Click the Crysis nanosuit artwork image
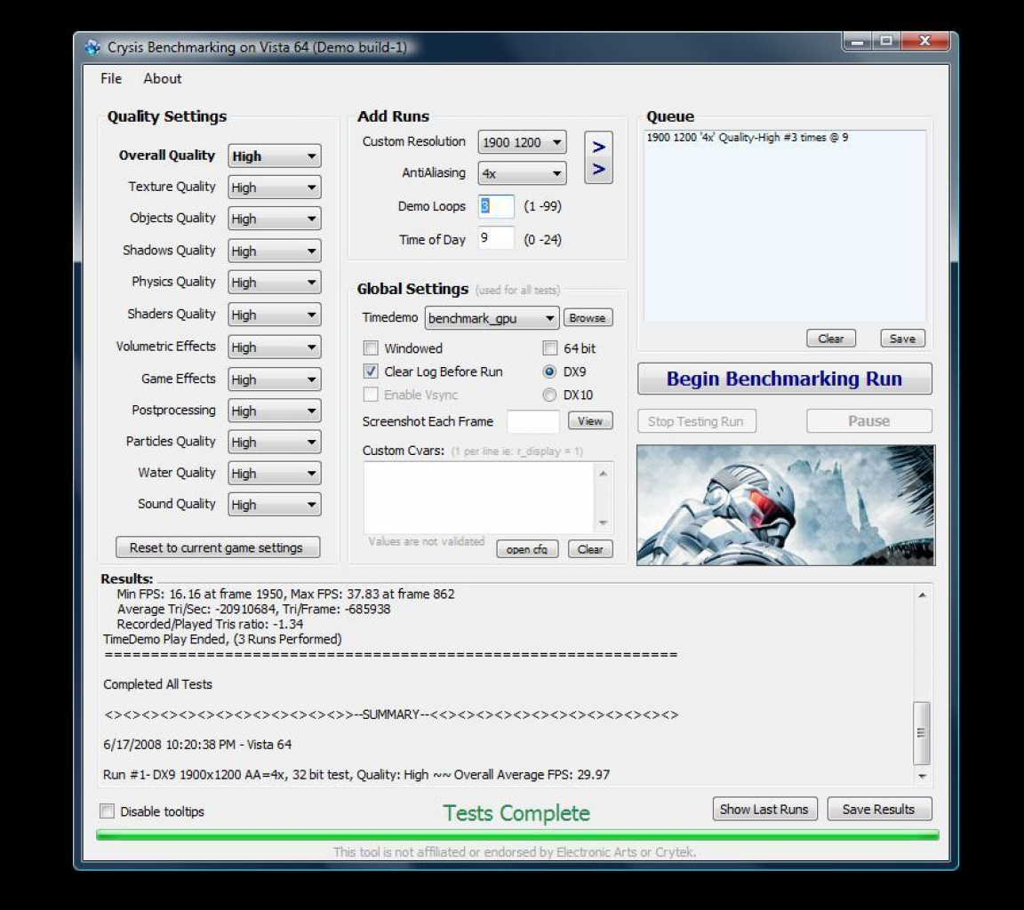Image resolution: width=1024 pixels, height=910 pixels. (786, 506)
